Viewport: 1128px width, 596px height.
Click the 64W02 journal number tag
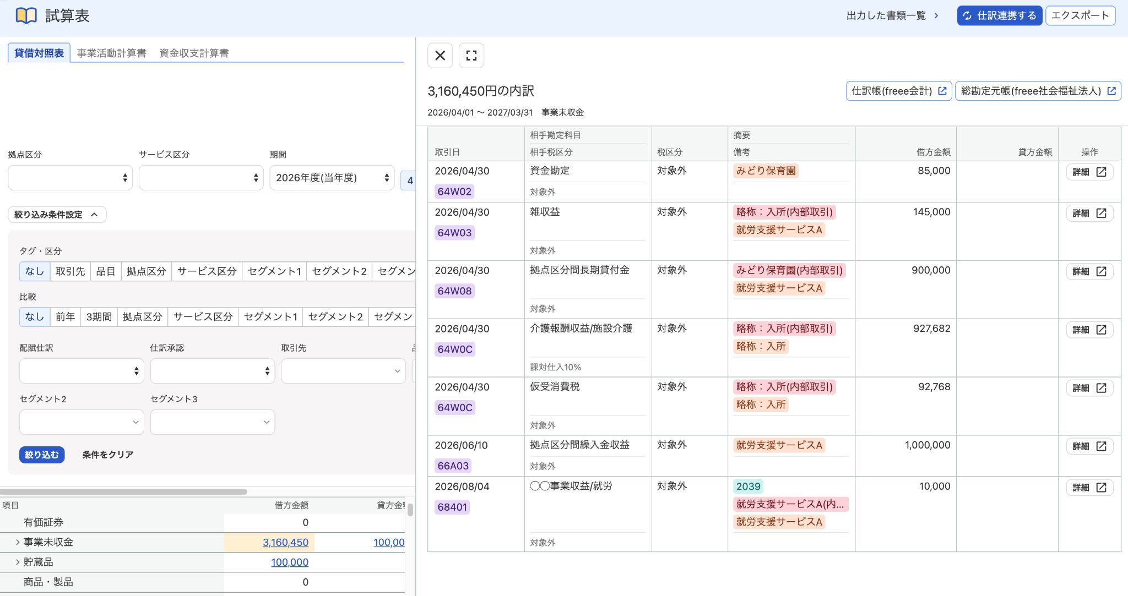click(x=454, y=192)
